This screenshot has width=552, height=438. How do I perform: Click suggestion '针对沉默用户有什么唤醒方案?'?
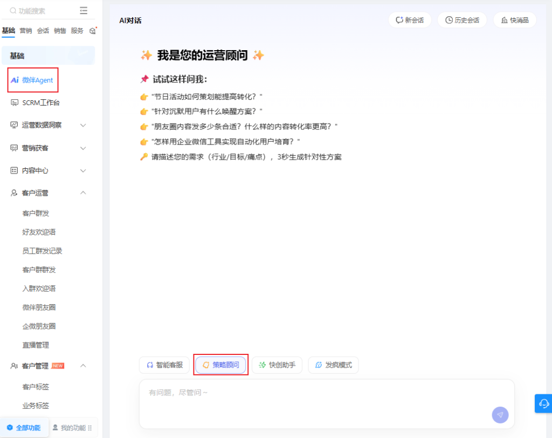coord(206,111)
